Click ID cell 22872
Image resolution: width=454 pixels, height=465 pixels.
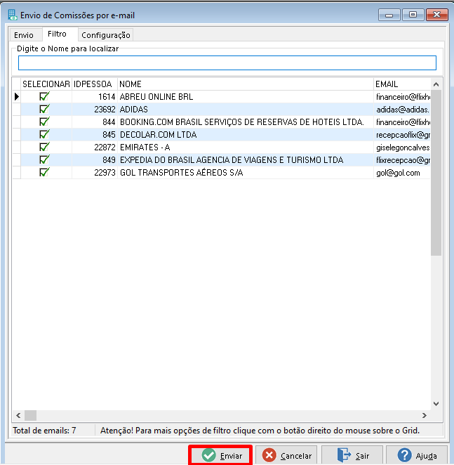95,148
